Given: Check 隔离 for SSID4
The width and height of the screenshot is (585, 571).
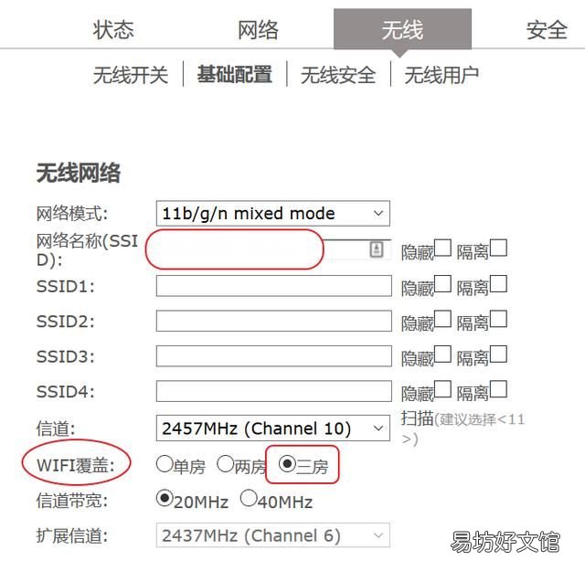Looking at the screenshot, I should (x=498, y=389).
